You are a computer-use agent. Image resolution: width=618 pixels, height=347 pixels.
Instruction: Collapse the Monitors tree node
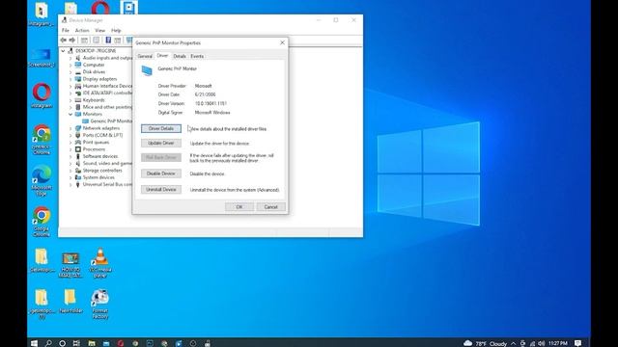(70, 114)
